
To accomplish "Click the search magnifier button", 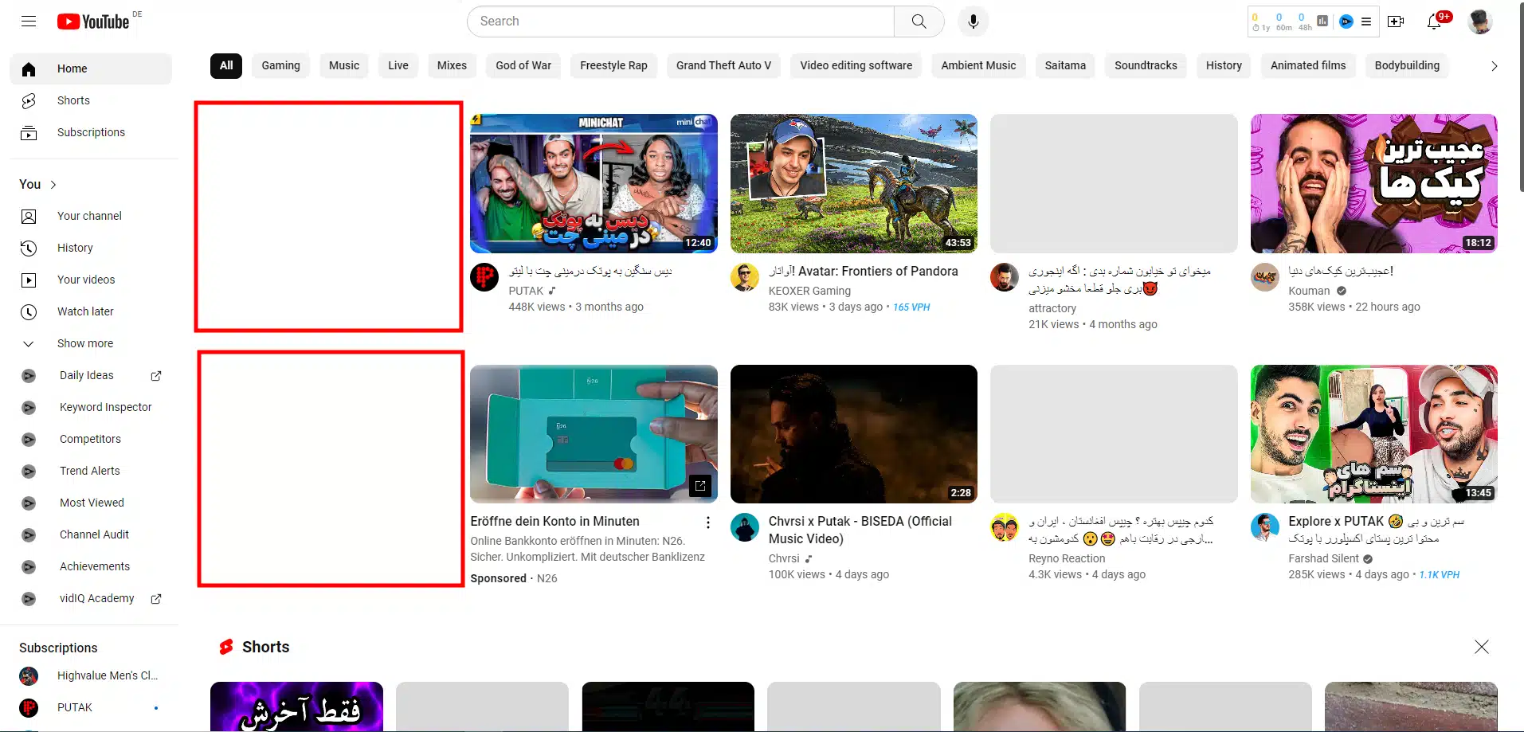I will tap(919, 22).
